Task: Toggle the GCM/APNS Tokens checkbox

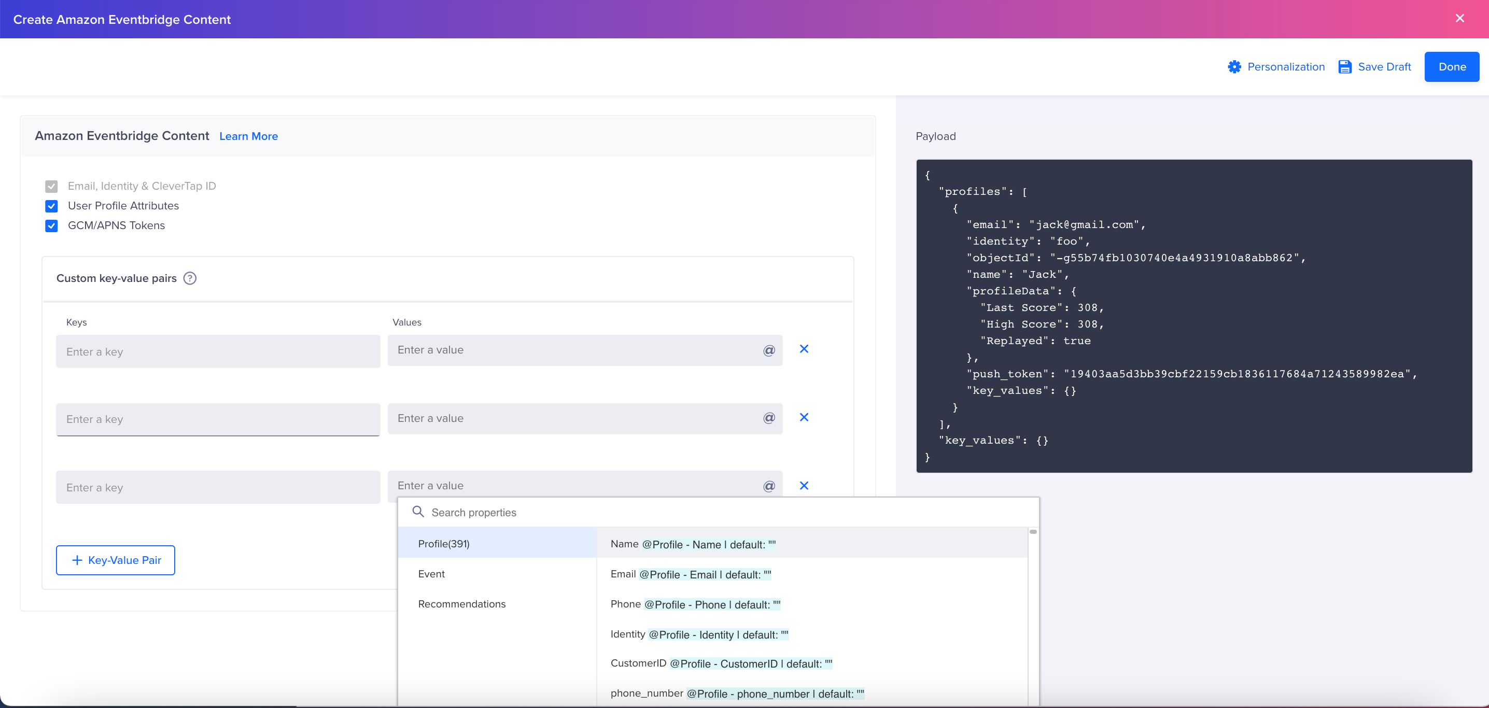Action: (51, 226)
